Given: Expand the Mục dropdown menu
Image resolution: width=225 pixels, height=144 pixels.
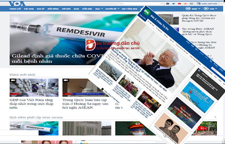Looking at the screenshot, I should click(98, 8).
